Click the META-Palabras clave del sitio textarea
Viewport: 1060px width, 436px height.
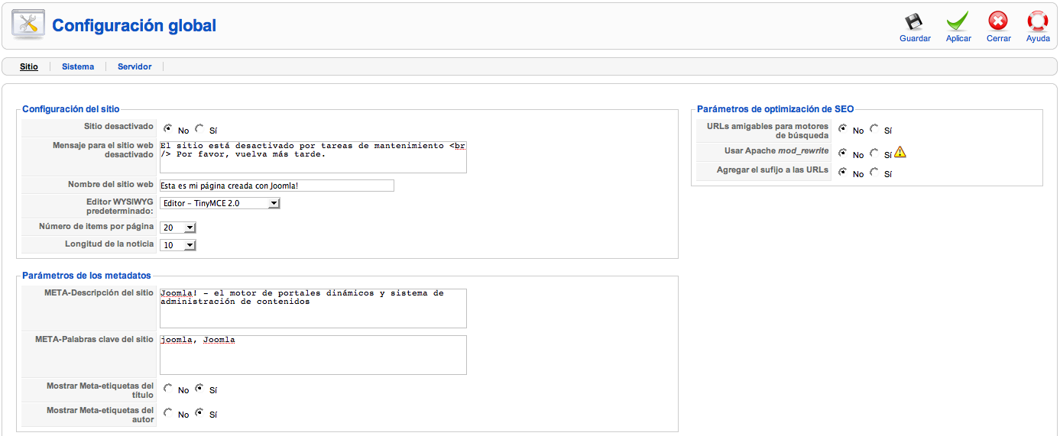click(313, 355)
